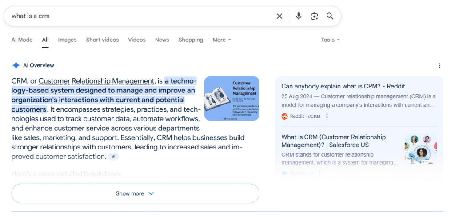Open image search via the camera lens icon
The height and width of the screenshot is (217, 455).
pos(314,16)
